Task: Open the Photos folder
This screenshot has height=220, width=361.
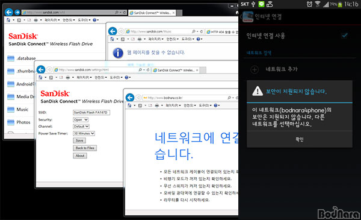Action: click(x=19, y=122)
